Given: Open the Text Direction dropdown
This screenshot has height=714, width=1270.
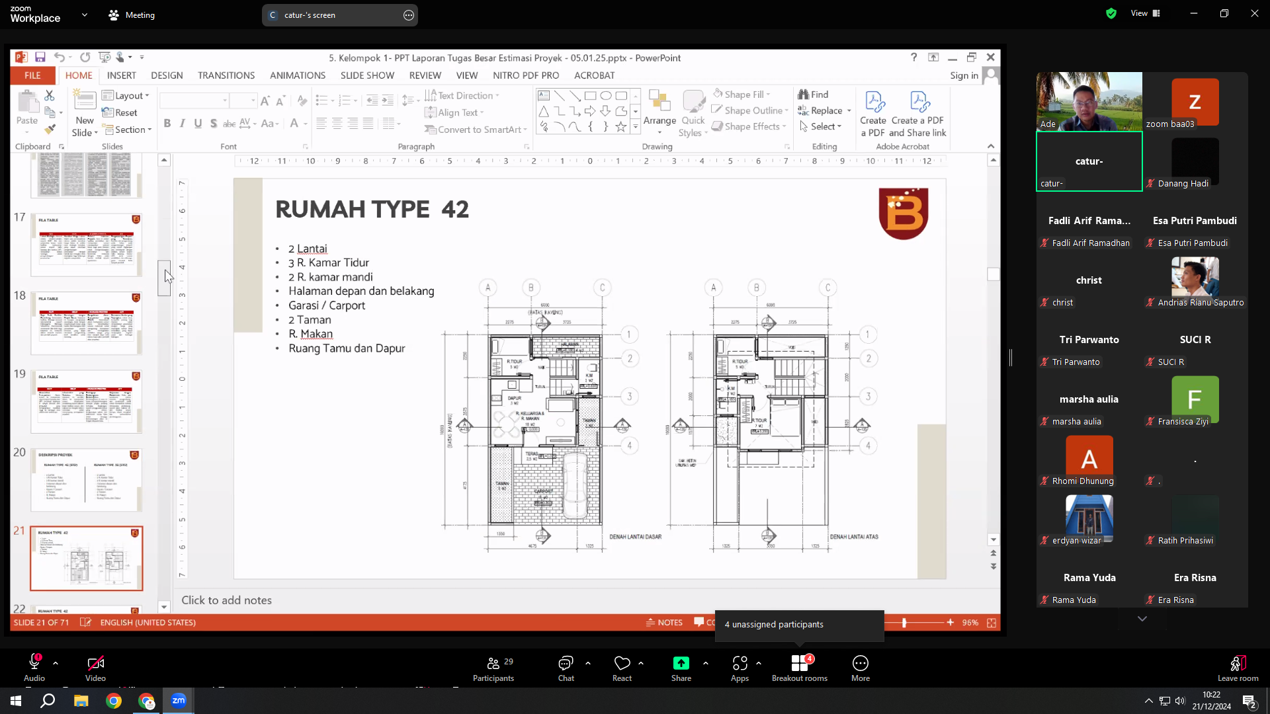Looking at the screenshot, I should pos(462,95).
